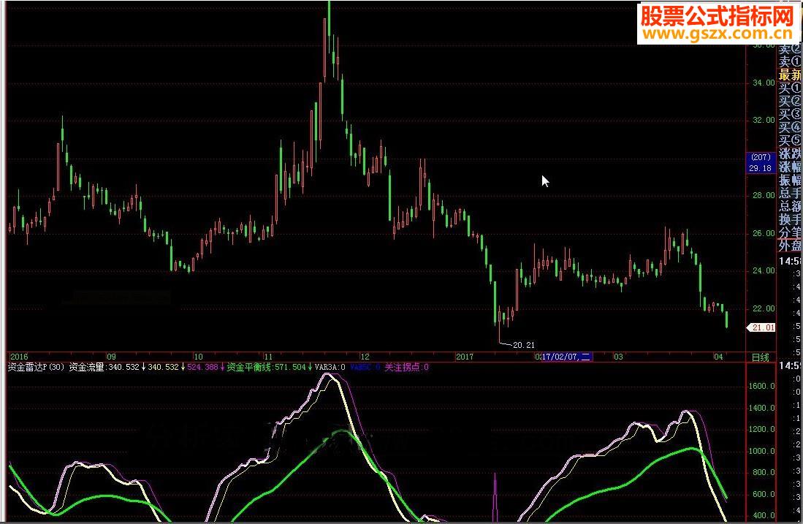This screenshot has height=524, width=803.
Task: Click the 24.00 price axis label
Action: point(764,270)
